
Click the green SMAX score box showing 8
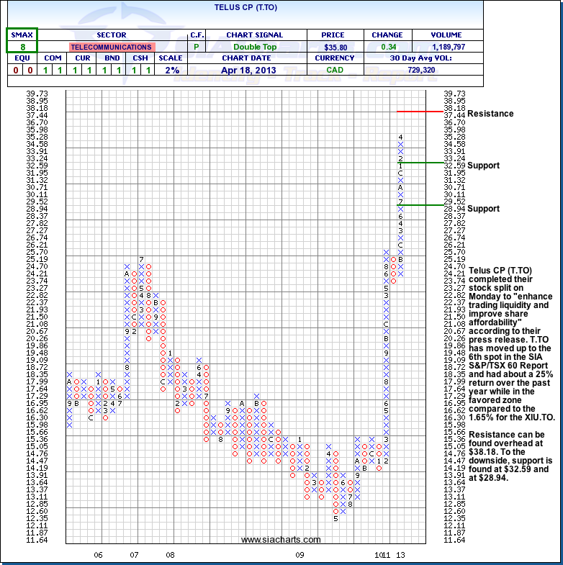coord(22,40)
